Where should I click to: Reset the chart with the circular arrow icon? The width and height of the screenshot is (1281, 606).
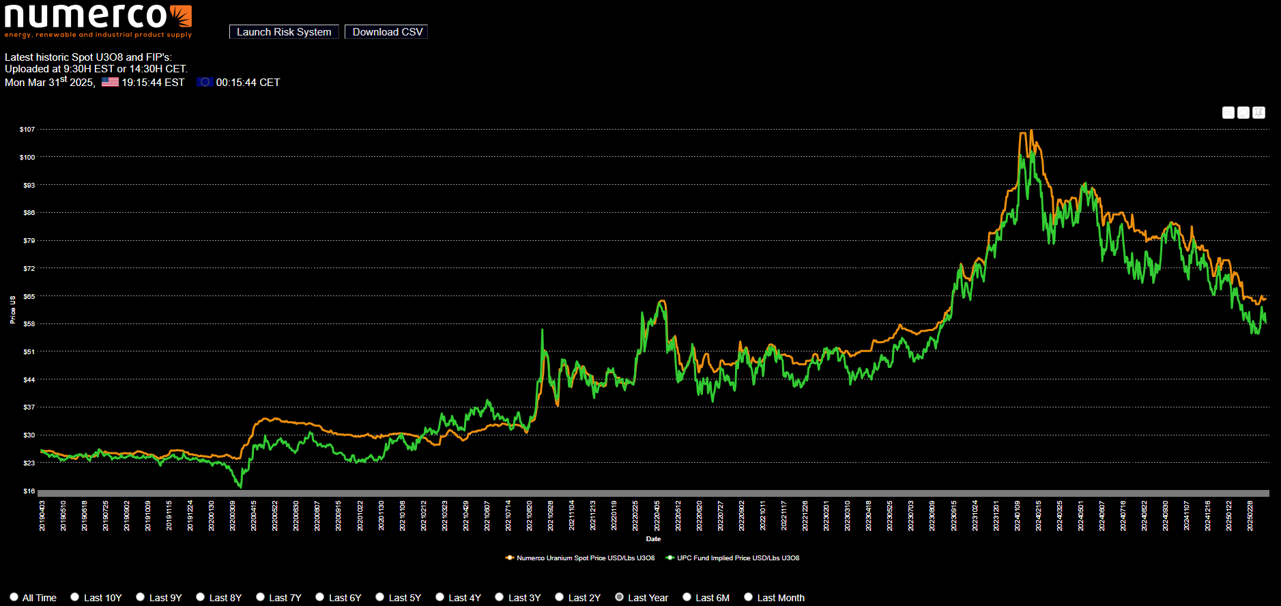(1243, 113)
